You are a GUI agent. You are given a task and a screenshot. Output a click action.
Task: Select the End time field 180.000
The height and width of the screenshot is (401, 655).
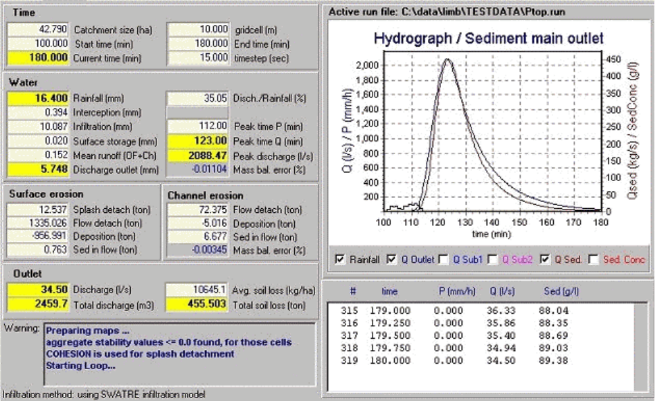pos(199,44)
